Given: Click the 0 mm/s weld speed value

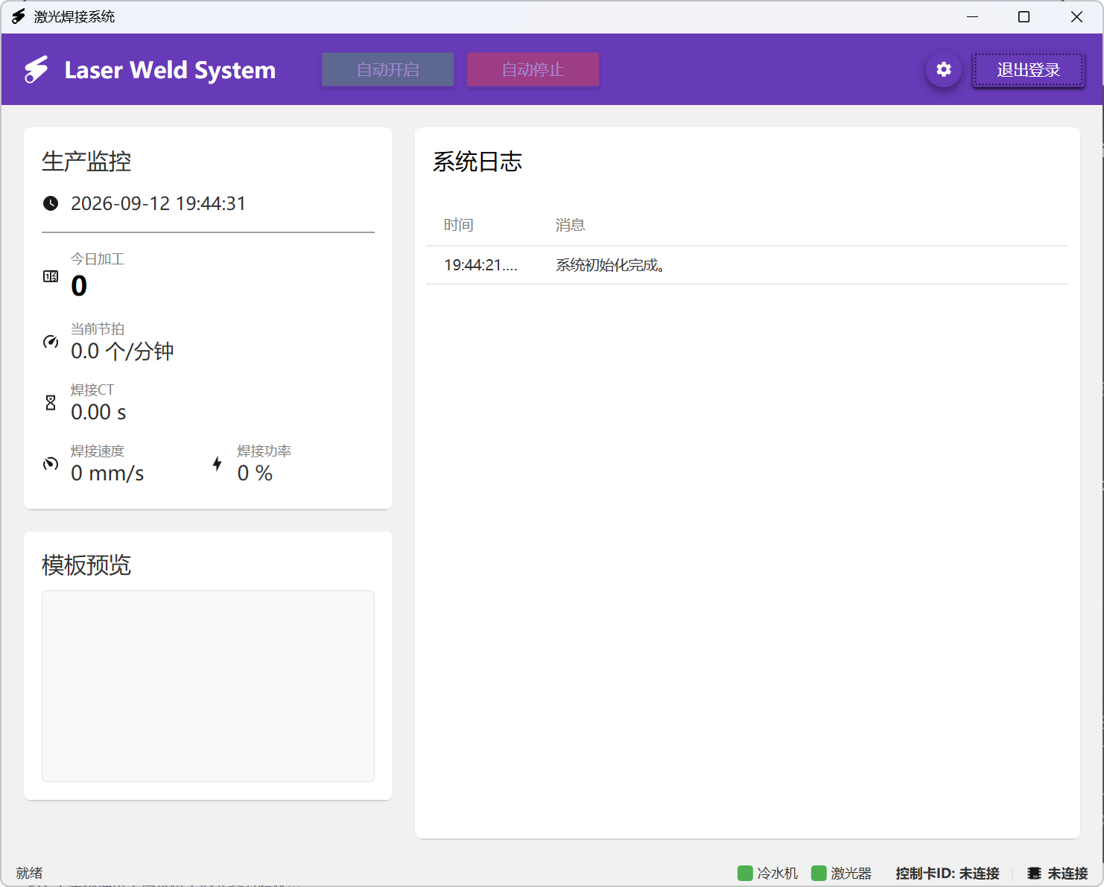Looking at the screenshot, I should (x=107, y=473).
